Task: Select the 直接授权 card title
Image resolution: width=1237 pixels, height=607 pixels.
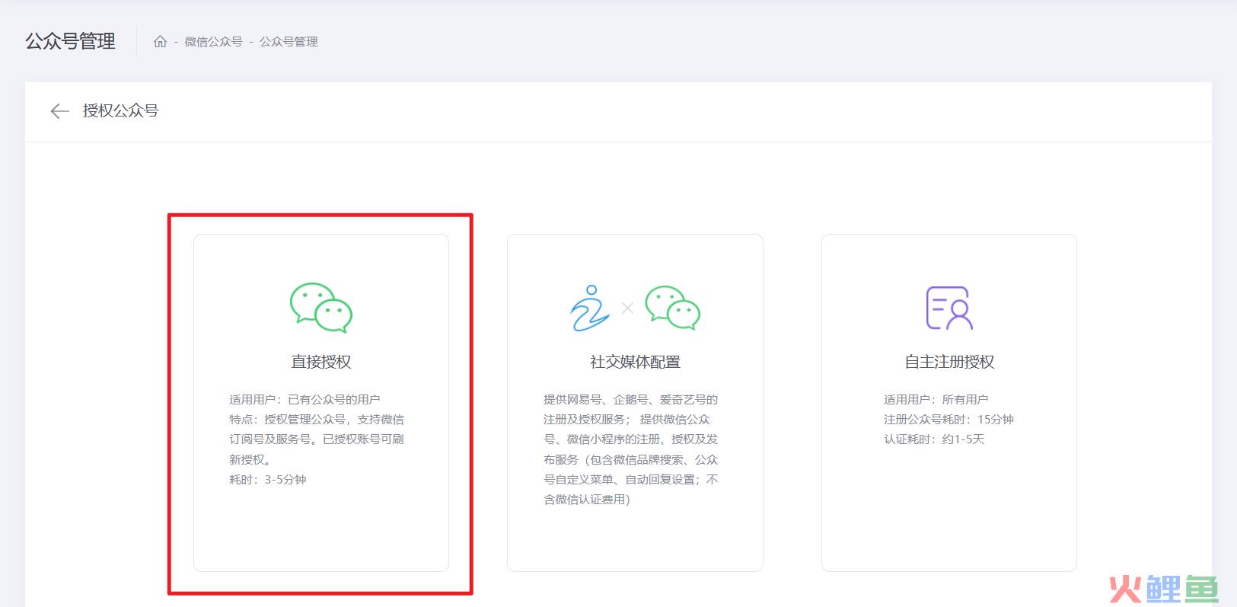Action: [x=321, y=362]
